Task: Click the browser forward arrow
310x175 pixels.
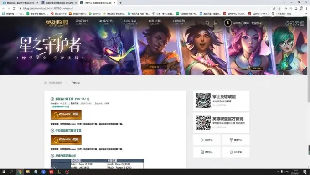Action: coord(9,9)
